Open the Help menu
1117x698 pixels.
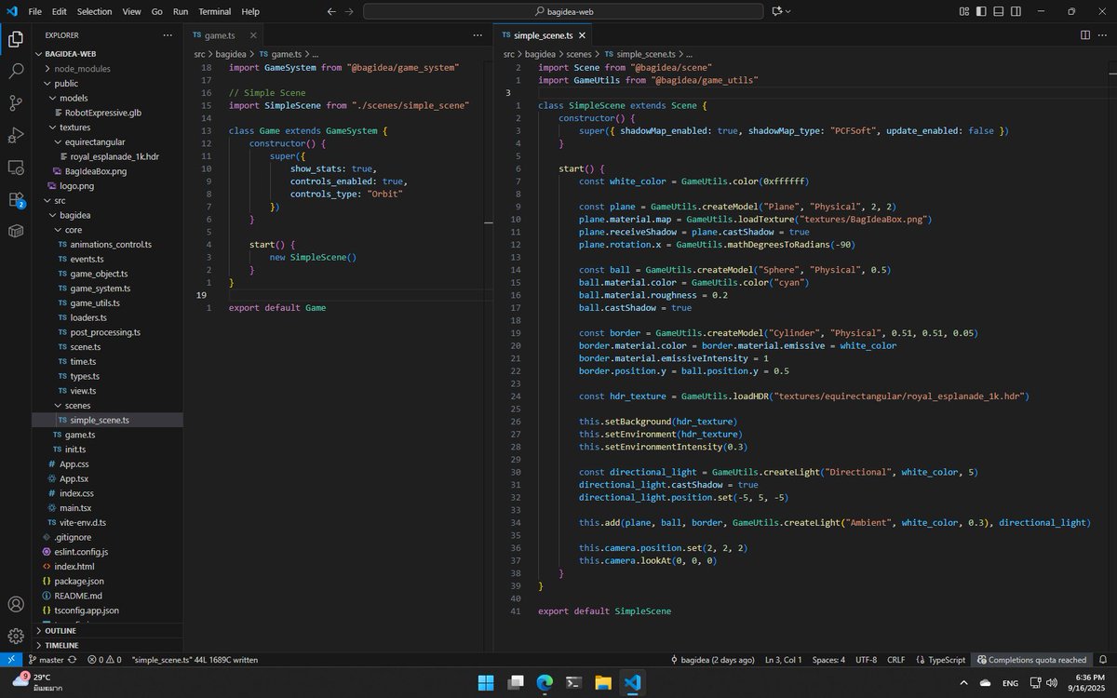[250, 11]
